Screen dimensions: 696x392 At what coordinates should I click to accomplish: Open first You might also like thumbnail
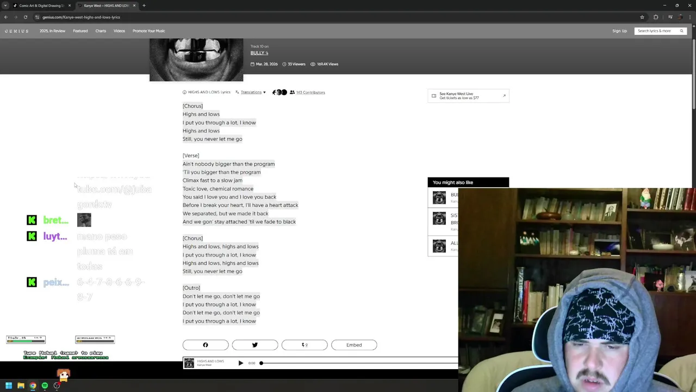(439, 197)
